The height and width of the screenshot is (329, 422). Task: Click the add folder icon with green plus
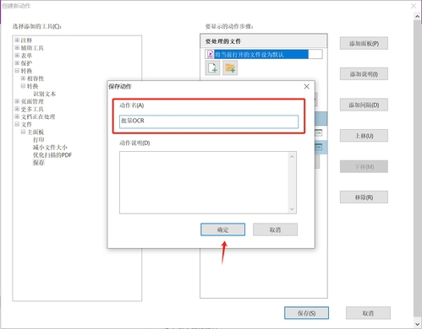[230, 68]
